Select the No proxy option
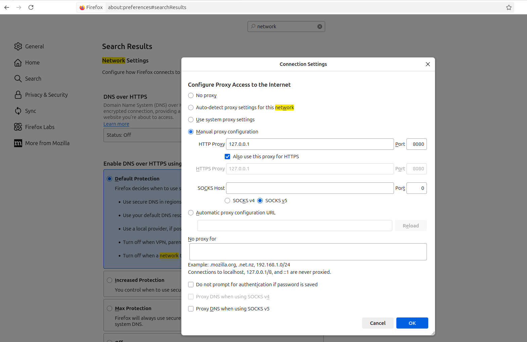This screenshot has width=527, height=342. (x=191, y=95)
